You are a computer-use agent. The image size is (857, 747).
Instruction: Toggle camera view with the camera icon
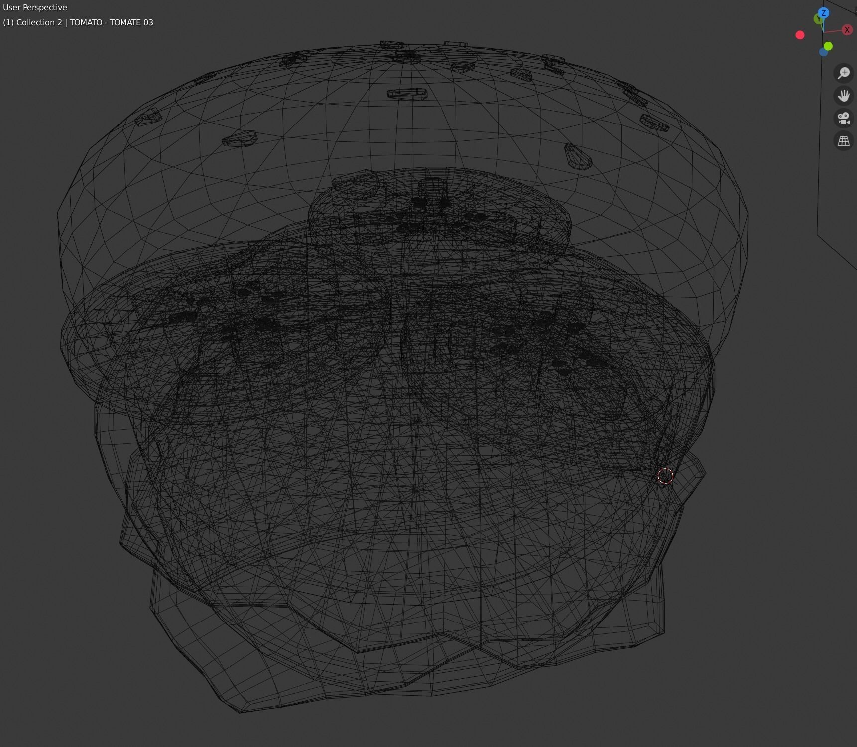click(843, 119)
